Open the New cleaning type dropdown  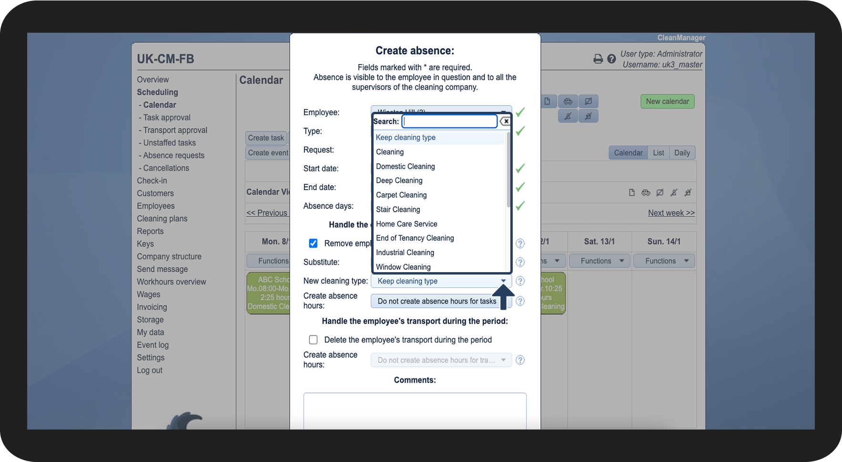coord(441,281)
